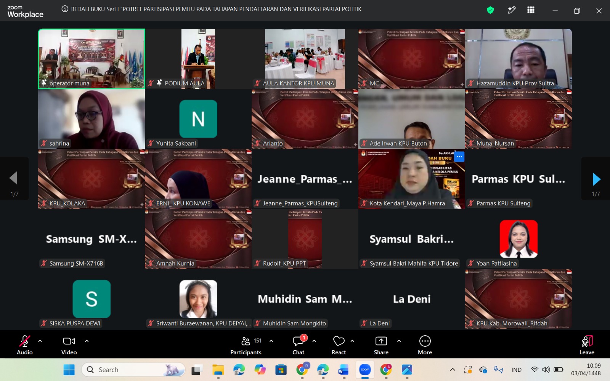Open the Participants panel
Image resolution: width=610 pixels, height=381 pixels.
click(x=246, y=345)
